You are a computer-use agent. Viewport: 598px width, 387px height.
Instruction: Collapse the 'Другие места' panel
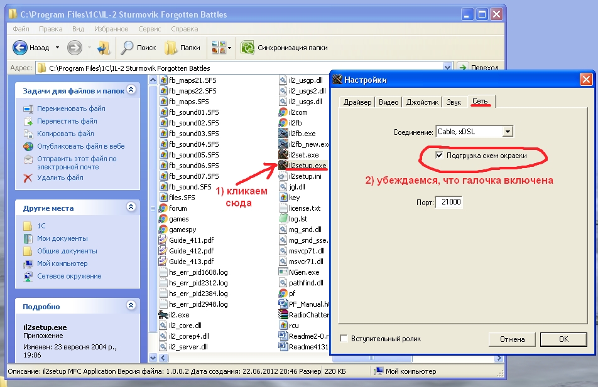[131, 207]
